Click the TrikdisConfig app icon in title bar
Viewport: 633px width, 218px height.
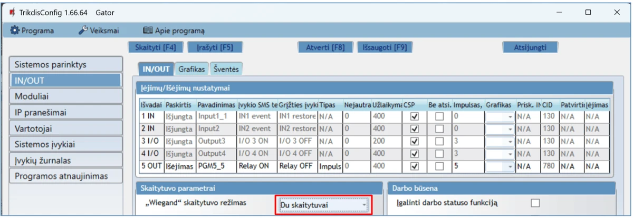click(x=12, y=12)
